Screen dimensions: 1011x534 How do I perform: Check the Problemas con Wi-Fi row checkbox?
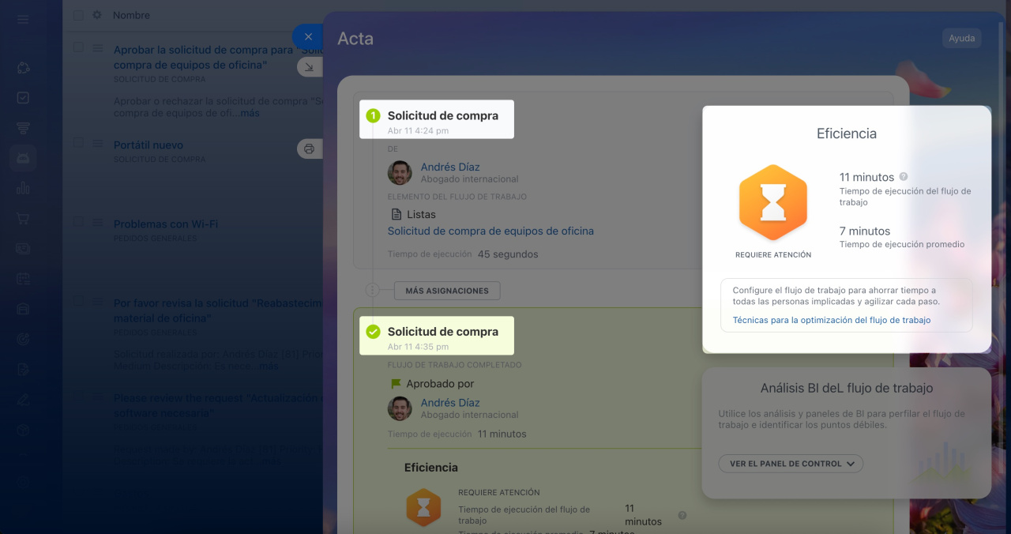coord(78,222)
